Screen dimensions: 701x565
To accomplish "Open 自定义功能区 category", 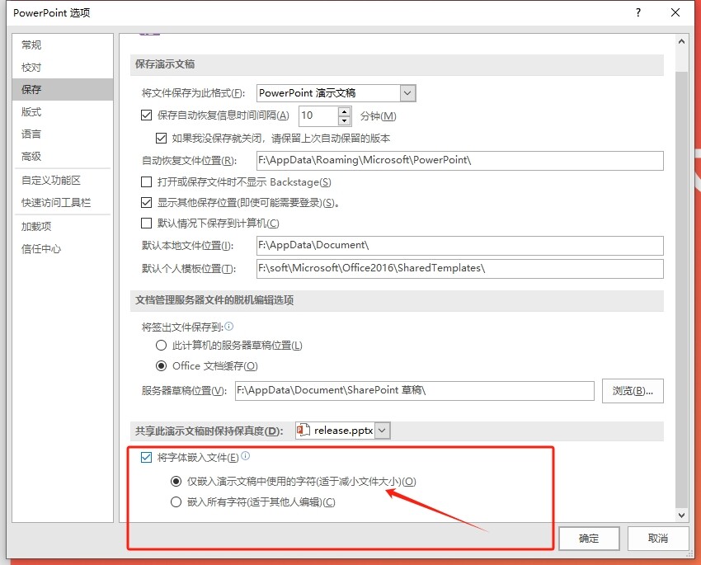I will pyautogui.click(x=63, y=180).
